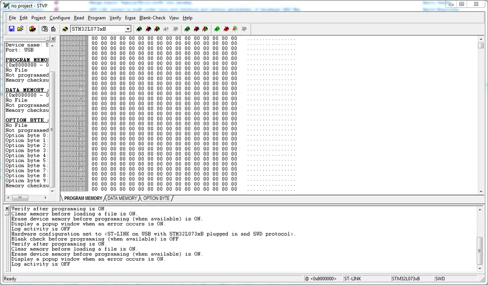
Task: Click the blue floppy Save icon
Action: click(x=12, y=29)
